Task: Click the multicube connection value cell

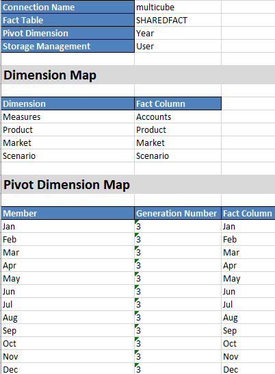Action: tap(178, 7)
